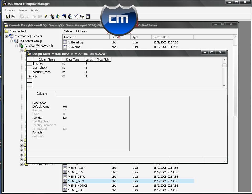Select MEMB_DESC table row
This screenshot has height=194, width=252.
point(128,172)
